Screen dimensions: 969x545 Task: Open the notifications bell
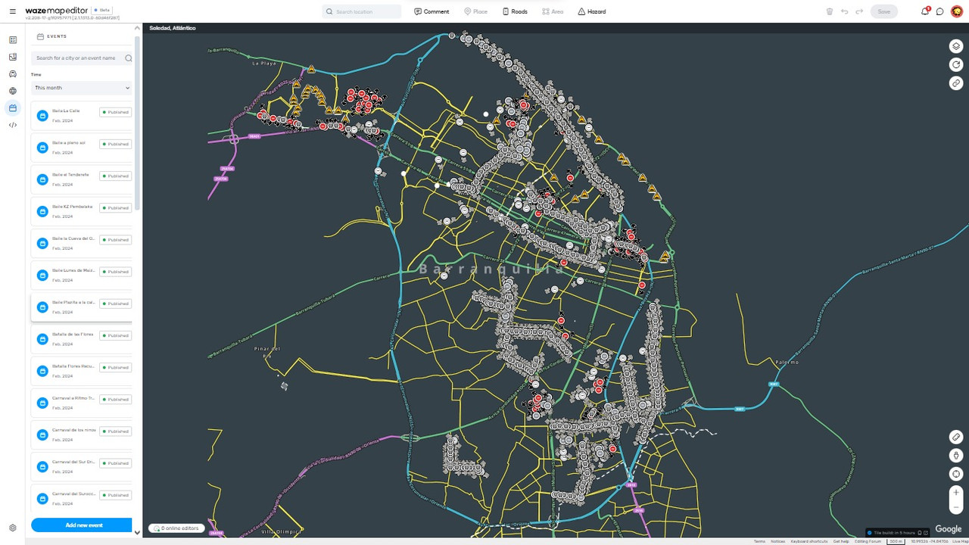pyautogui.click(x=925, y=11)
